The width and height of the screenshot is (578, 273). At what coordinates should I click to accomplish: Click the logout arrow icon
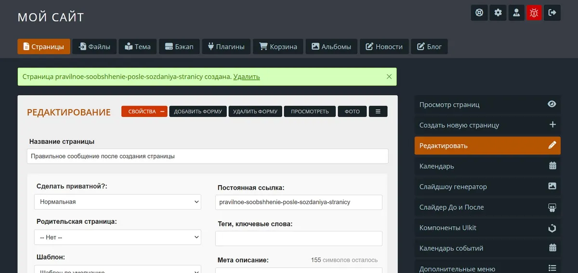[552, 13]
